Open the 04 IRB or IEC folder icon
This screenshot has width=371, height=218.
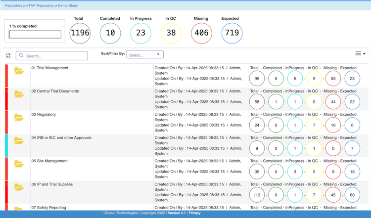pos(19,140)
